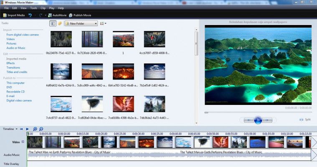This screenshot has height=167, width=317.
Task: Select thumbnail 7cd928e0-04de-4bec
Action: [x=92, y=104]
